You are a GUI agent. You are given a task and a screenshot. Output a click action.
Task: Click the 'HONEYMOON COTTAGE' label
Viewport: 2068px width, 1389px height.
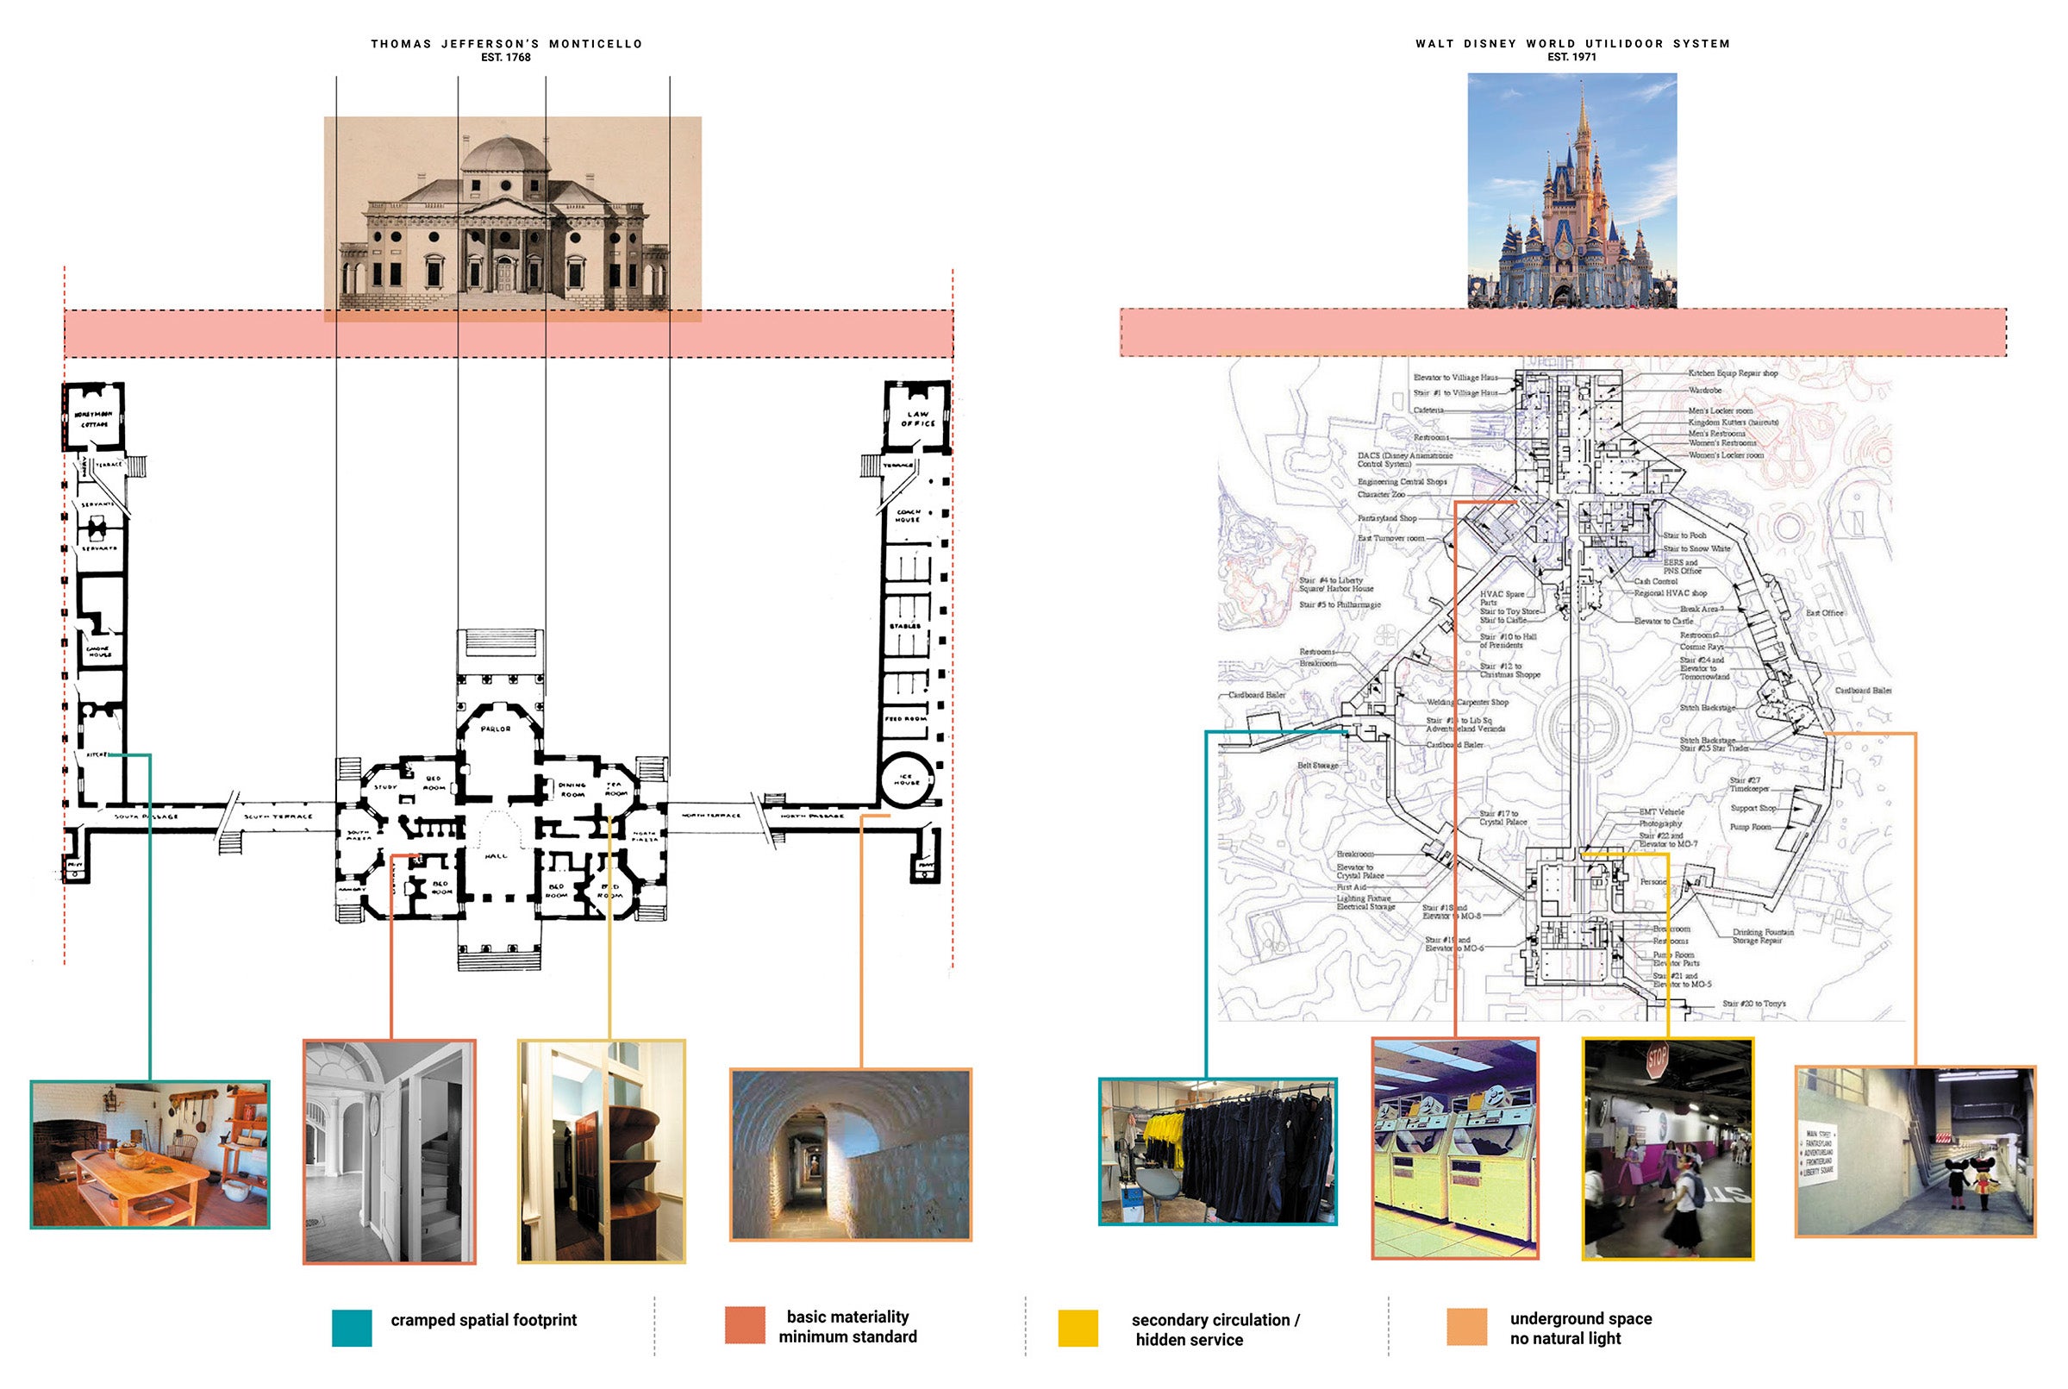tap(94, 419)
